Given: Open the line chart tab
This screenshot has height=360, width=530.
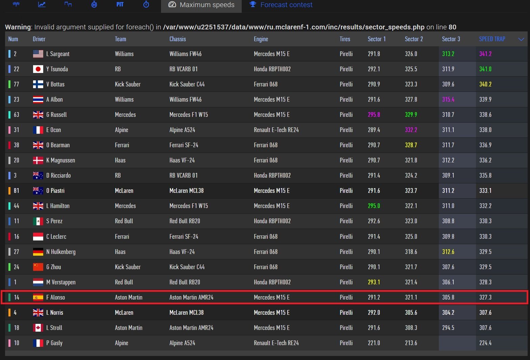Looking at the screenshot, I should tap(42, 4).
